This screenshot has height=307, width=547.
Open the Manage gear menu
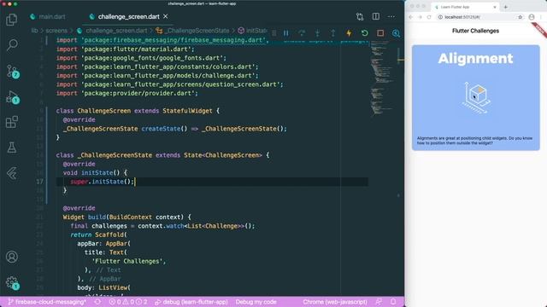click(x=12, y=282)
